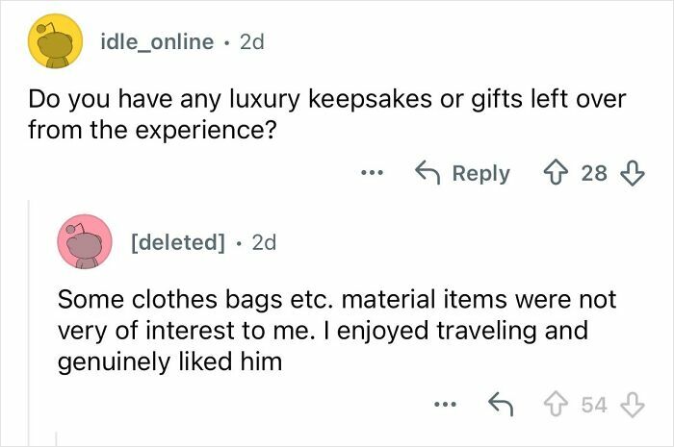Click the 28 vote score

(x=595, y=173)
